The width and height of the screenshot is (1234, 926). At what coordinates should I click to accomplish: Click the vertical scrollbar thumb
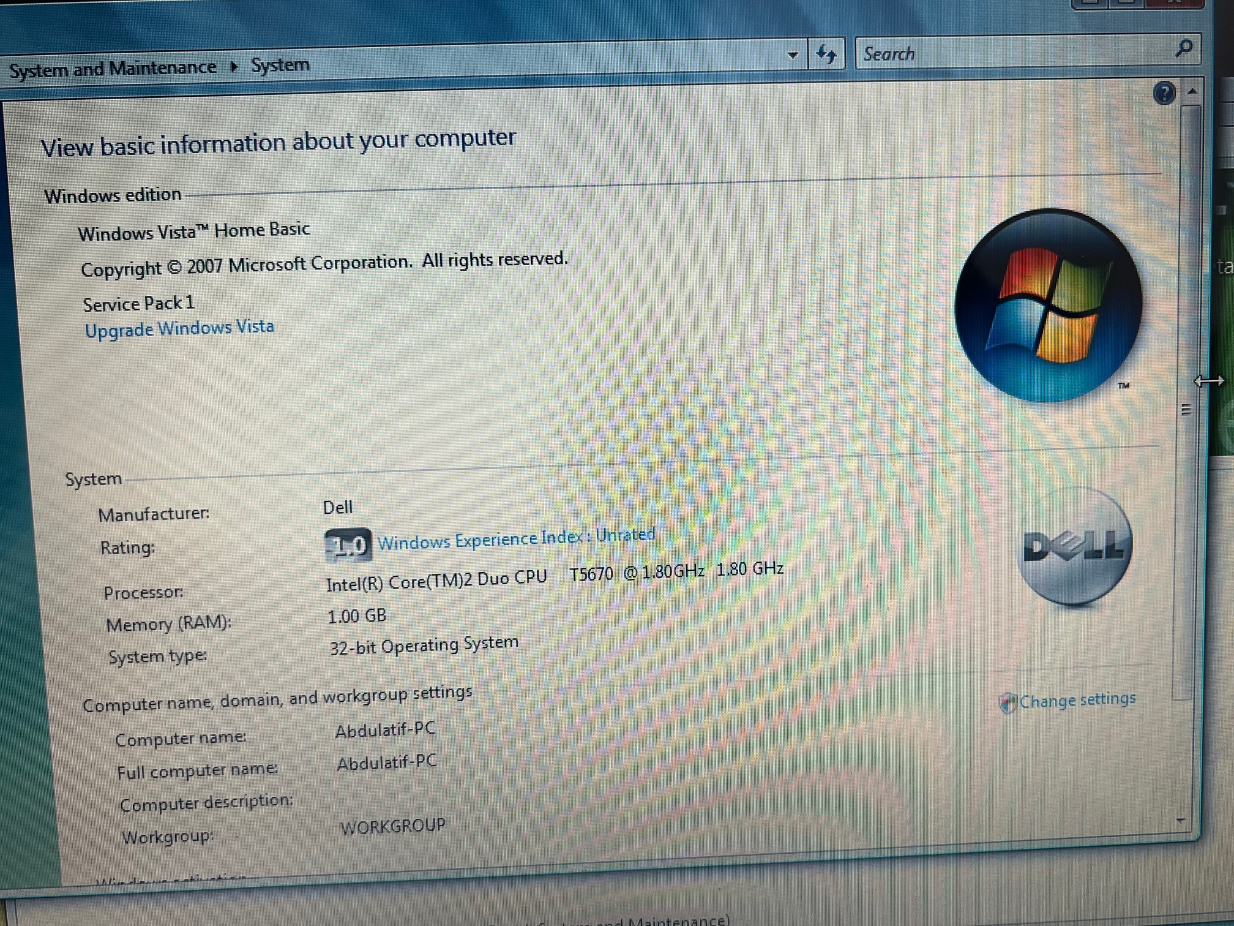click(x=1186, y=409)
